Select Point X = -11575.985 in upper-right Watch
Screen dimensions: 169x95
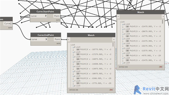(145, 51)
